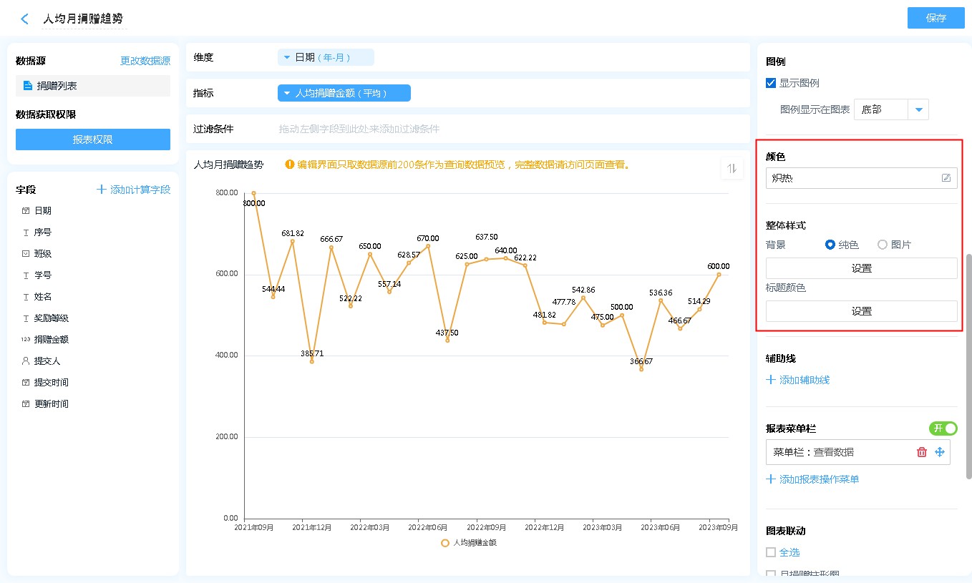Uncheck the 显示图例 checkbox

click(771, 83)
